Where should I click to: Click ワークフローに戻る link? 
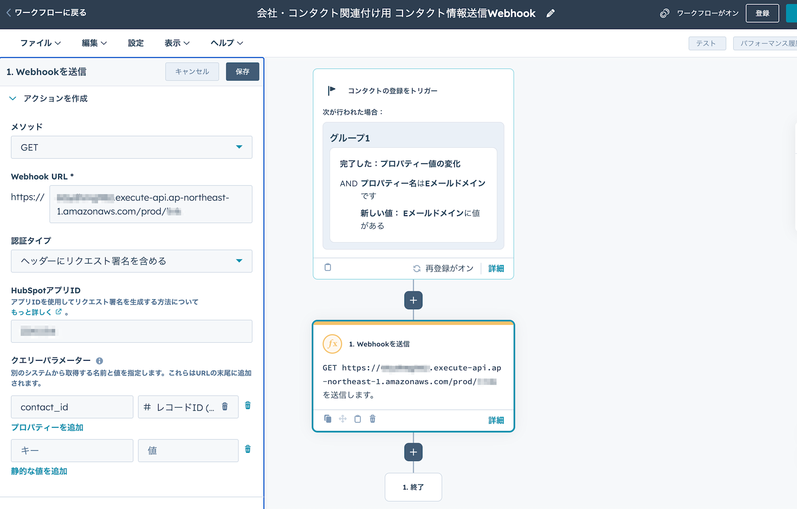[51, 13]
